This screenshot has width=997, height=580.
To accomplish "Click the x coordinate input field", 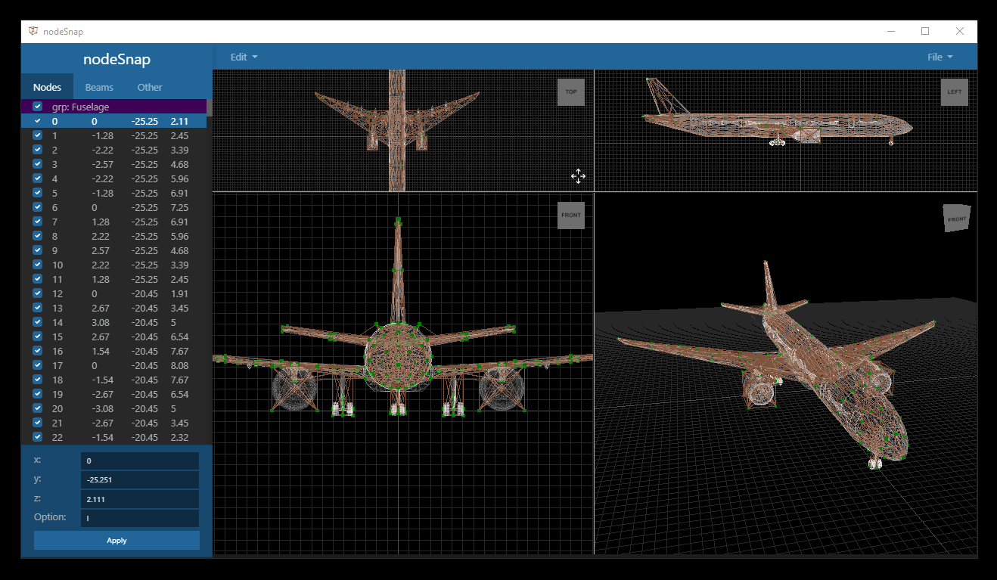I will (x=139, y=461).
